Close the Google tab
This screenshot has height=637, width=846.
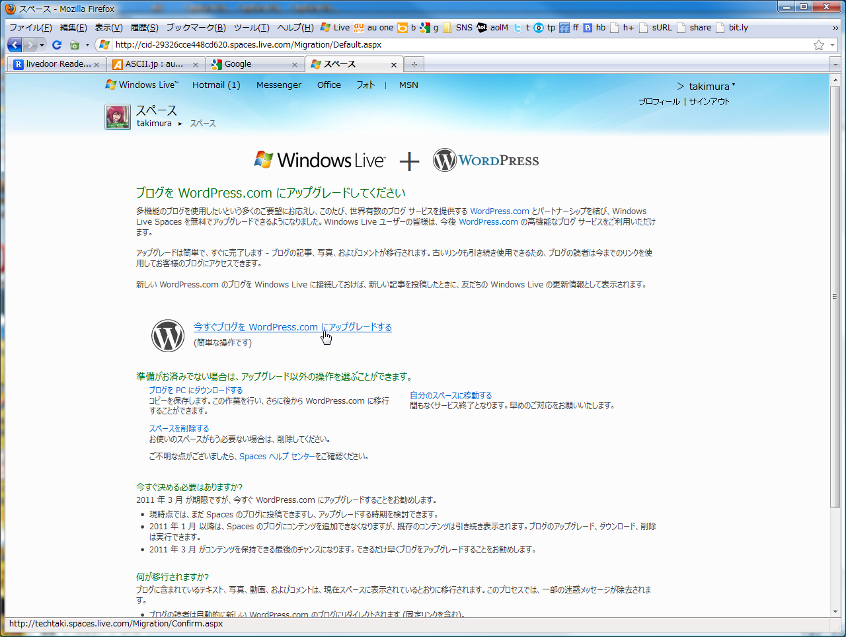click(x=295, y=65)
